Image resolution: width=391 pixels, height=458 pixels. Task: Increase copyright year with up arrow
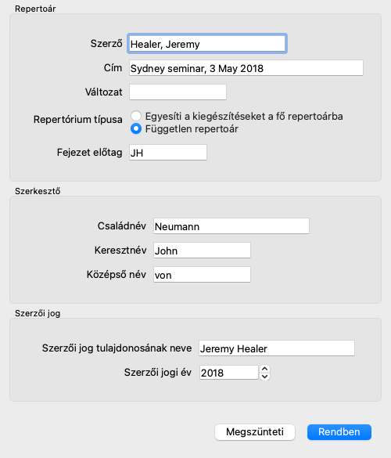pyautogui.click(x=264, y=369)
